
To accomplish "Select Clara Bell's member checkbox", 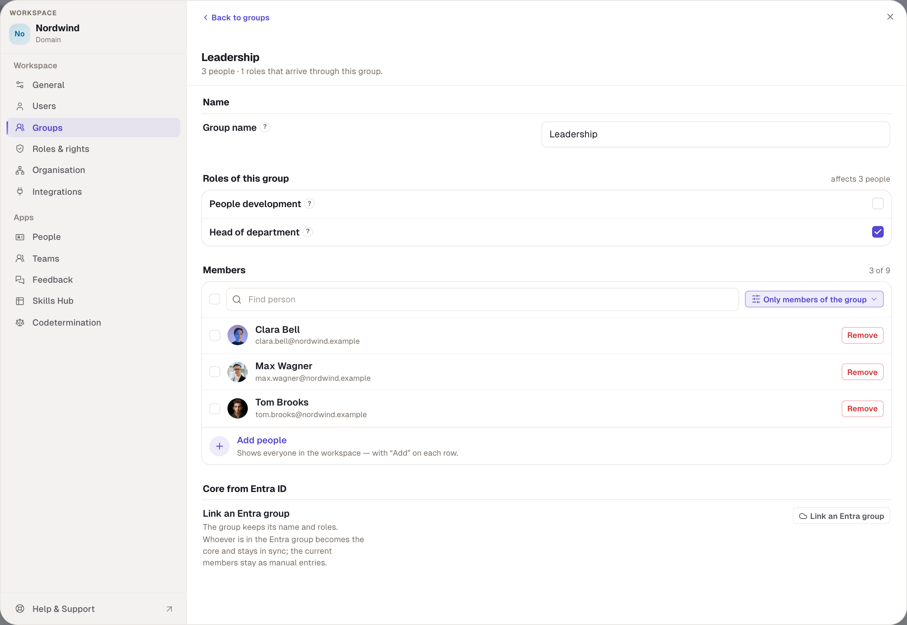I will coord(215,335).
